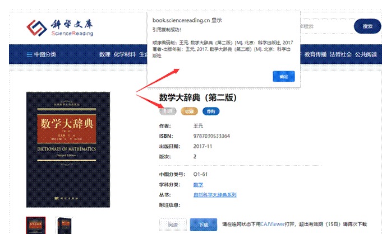Select the 公共阅读 navigation category

(366, 54)
